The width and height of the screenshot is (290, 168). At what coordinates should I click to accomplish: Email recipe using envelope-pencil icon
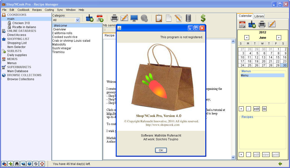tap(124, 18)
